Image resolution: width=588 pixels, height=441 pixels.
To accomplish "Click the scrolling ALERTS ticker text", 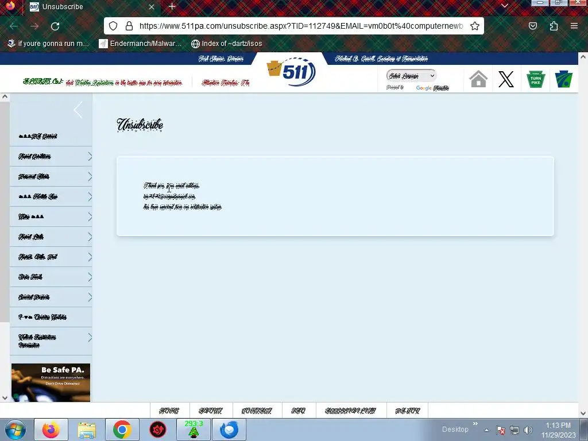I will point(136,82).
